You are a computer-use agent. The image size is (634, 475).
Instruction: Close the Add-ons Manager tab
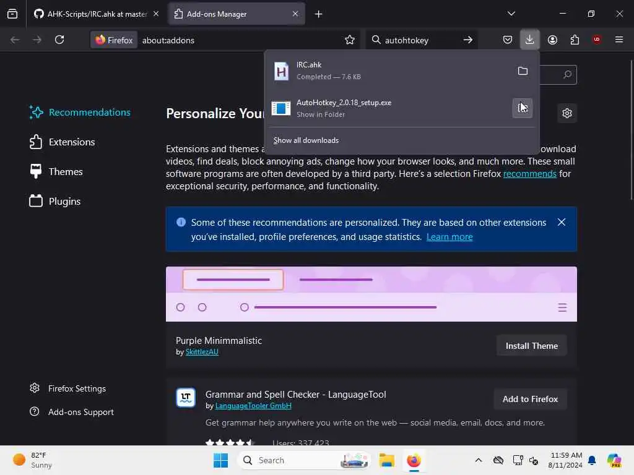[295, 14]
